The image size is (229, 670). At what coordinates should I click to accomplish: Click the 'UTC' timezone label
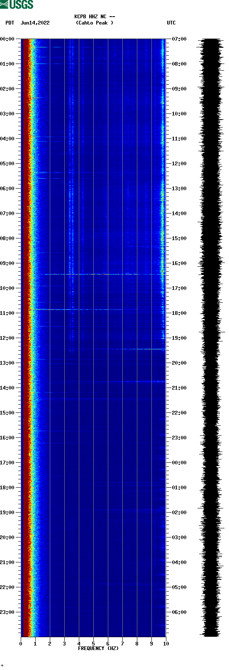tap(171, 23)
